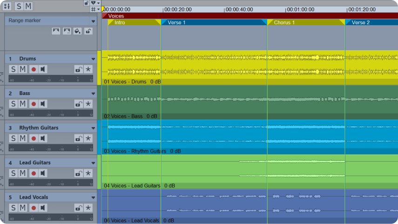Mute the Lead Guitars track
This screenshot has height=224, width=398.
[x=23, y=173]
